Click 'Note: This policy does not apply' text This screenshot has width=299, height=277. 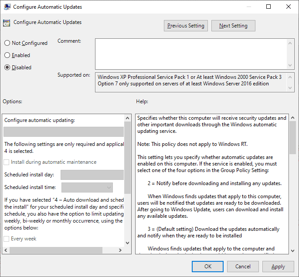[x=192, y=144]
